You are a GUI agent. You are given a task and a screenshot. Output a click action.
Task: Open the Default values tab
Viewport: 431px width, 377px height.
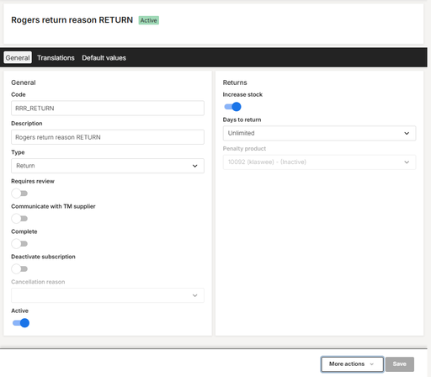click(x=104, y=58)
